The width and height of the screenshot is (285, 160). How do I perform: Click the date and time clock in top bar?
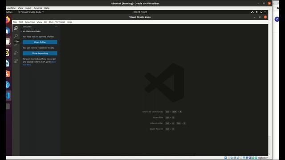pyautogui.click(x=140, y=12)
